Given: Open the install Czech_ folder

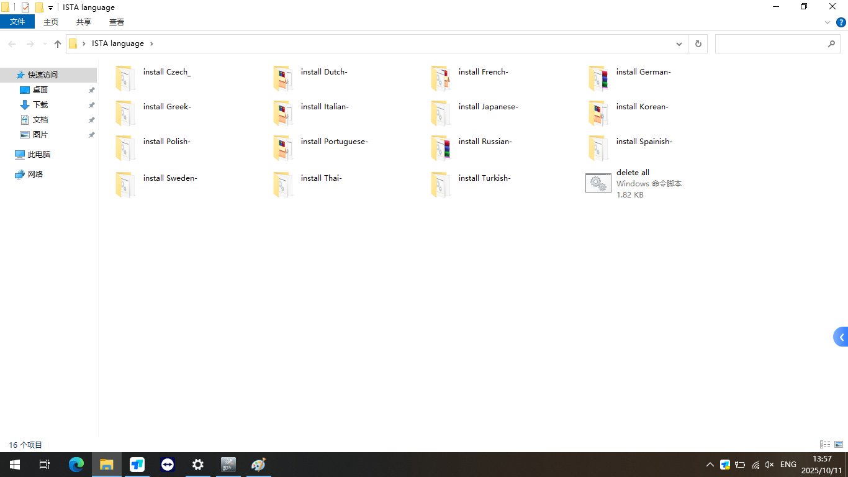Looking at the screenshot, I should coord(166,72).
